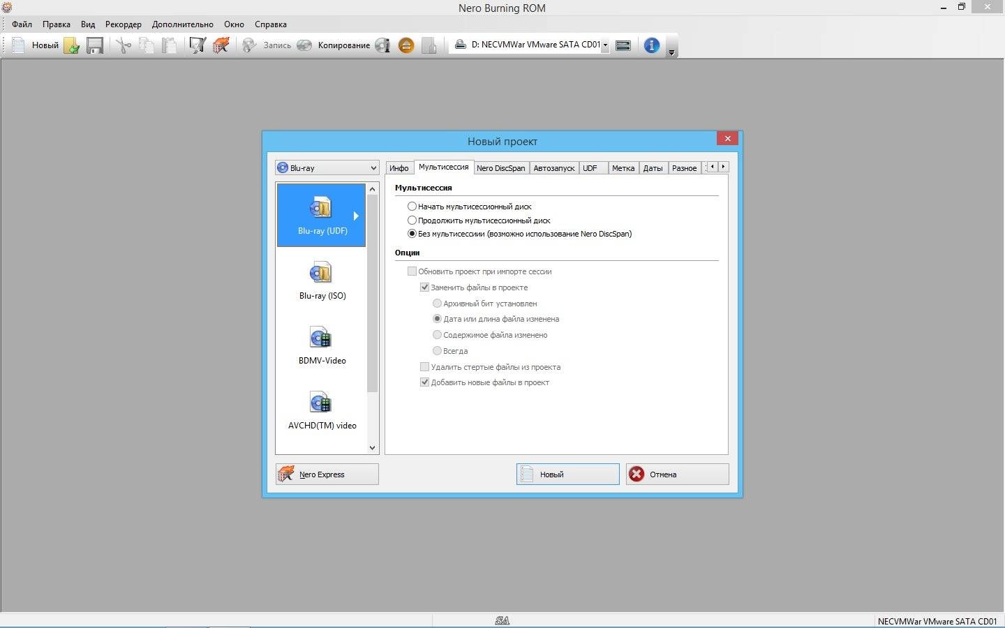The image size is (1005, 628).
Task: Click the Nero application icon in title bar
Action: [6, 7]
